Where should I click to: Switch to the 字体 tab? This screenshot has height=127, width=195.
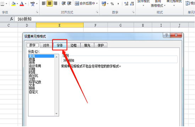(x=60, y=45)
